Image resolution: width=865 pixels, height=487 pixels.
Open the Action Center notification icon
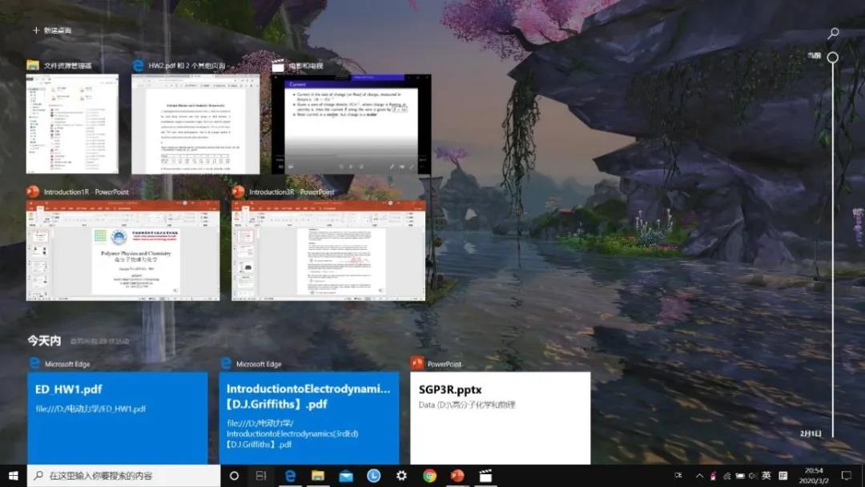pyautogui.click(x=847, y=476)
